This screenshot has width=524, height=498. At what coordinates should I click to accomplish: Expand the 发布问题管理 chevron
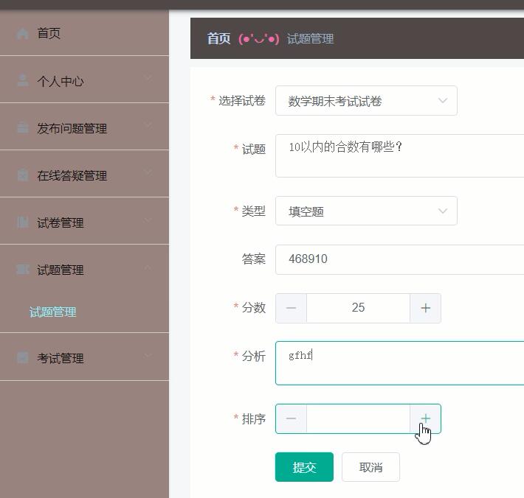point(148,125)
